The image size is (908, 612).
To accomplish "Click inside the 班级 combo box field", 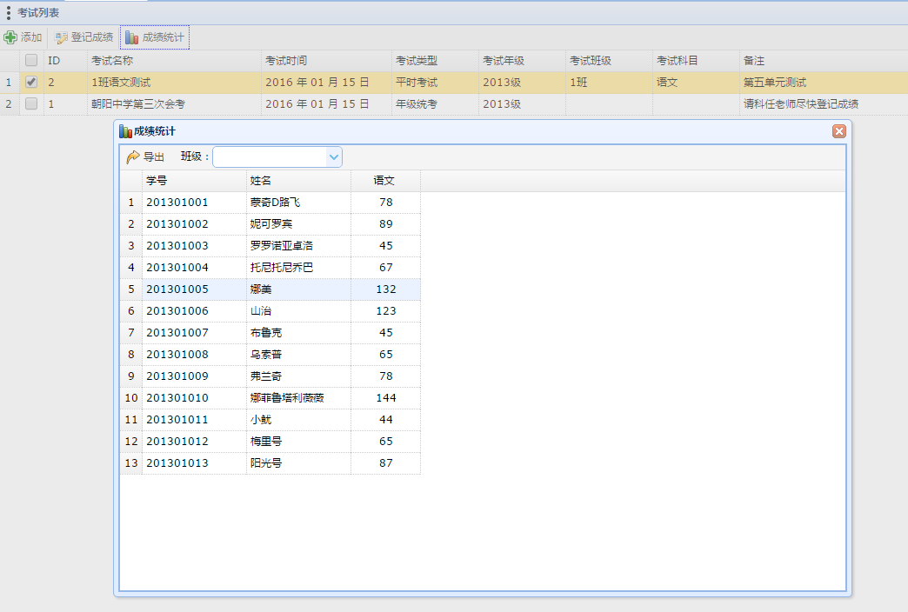I will point(270,156).
